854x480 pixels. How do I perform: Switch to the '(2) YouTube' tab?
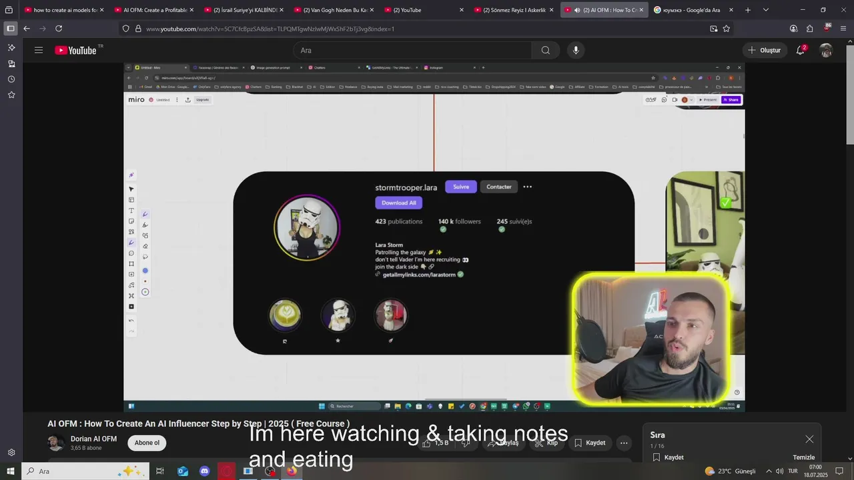pyautogui.click(x=424, y=10)
